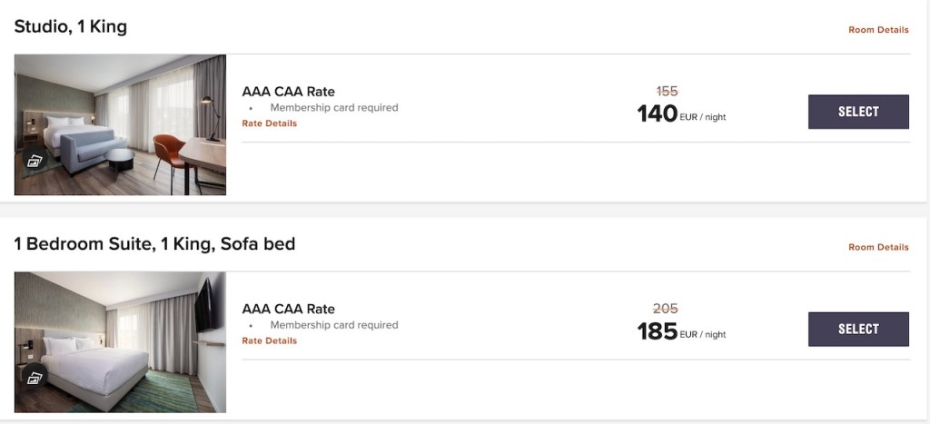Click the crossed-out 155 original price
Image resolution: width=930 pixels, height=424 pixels.
point(667,91)
